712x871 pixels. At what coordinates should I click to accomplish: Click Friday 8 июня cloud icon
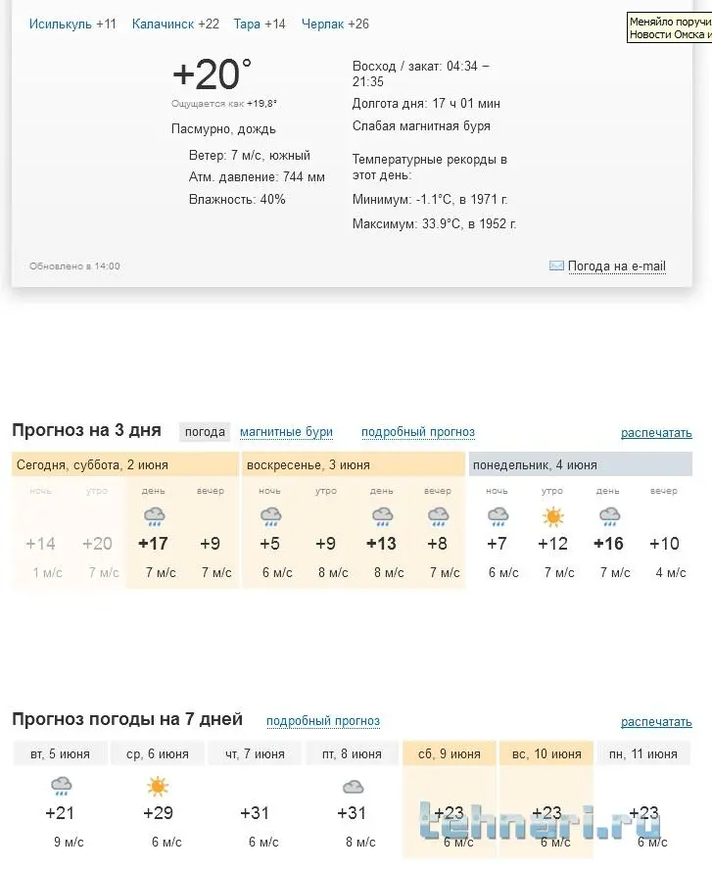click(x=353, y=786)
